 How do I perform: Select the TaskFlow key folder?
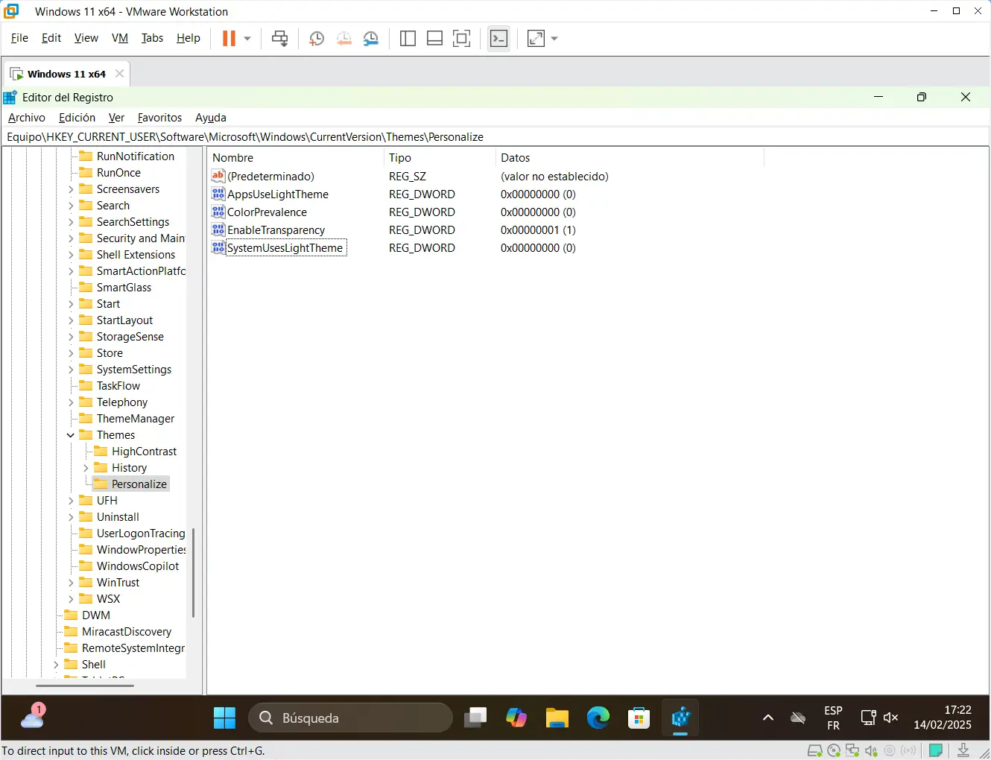[86, 386]
